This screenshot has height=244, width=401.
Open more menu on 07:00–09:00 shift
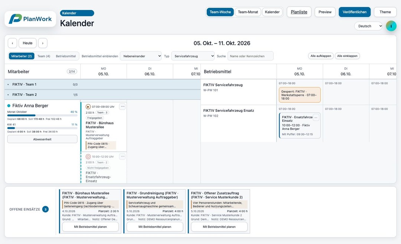tap(123, 107)
